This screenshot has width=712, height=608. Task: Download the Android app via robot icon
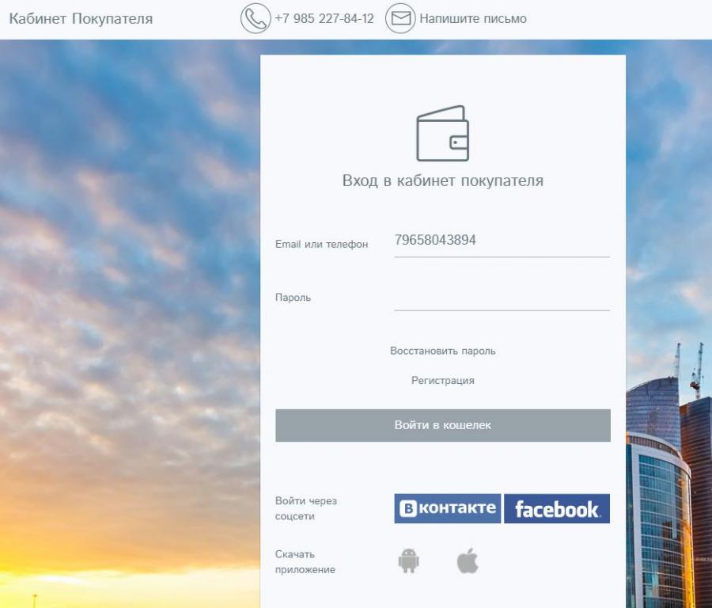tap(408, 561)
